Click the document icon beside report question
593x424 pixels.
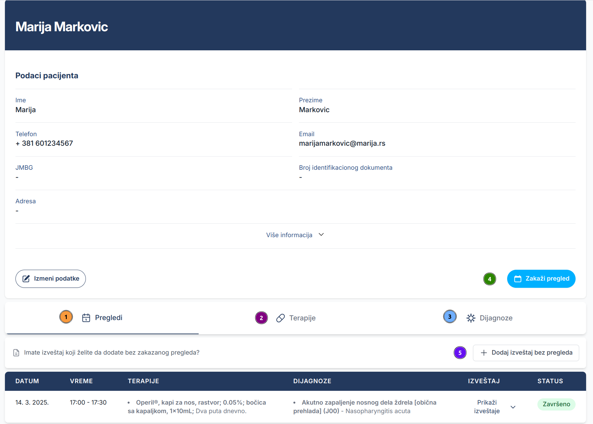coord(16,352)
